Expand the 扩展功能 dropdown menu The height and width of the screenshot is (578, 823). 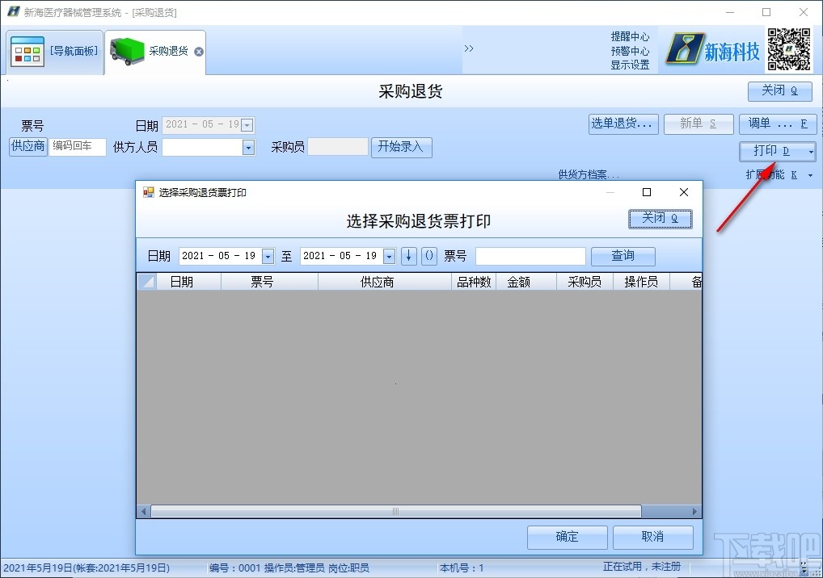[809, 174]
